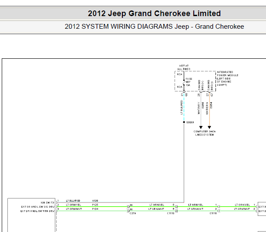This screenshot has height=232, width=266.
Task: Click the upper NCA label in power module
Action: pyautogui.click(x=179, y=74)
